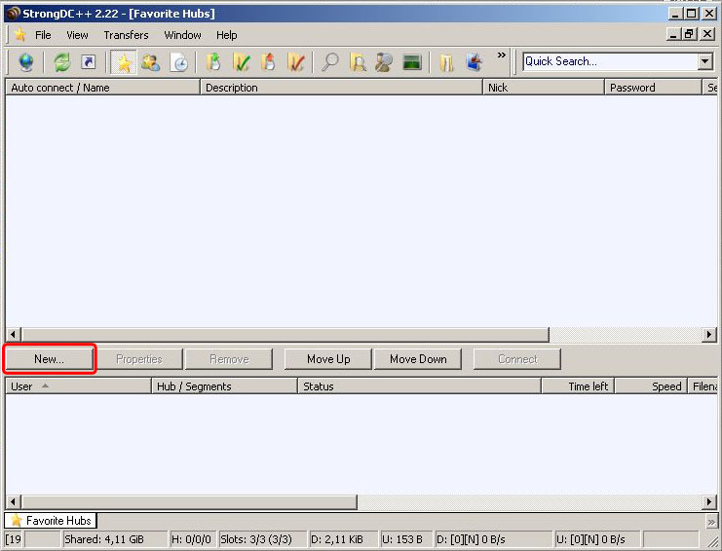The height and width of the screenshot is (551, 722).
Task: Open the Upload Queue toolbar icon
Action: [269, 62]
